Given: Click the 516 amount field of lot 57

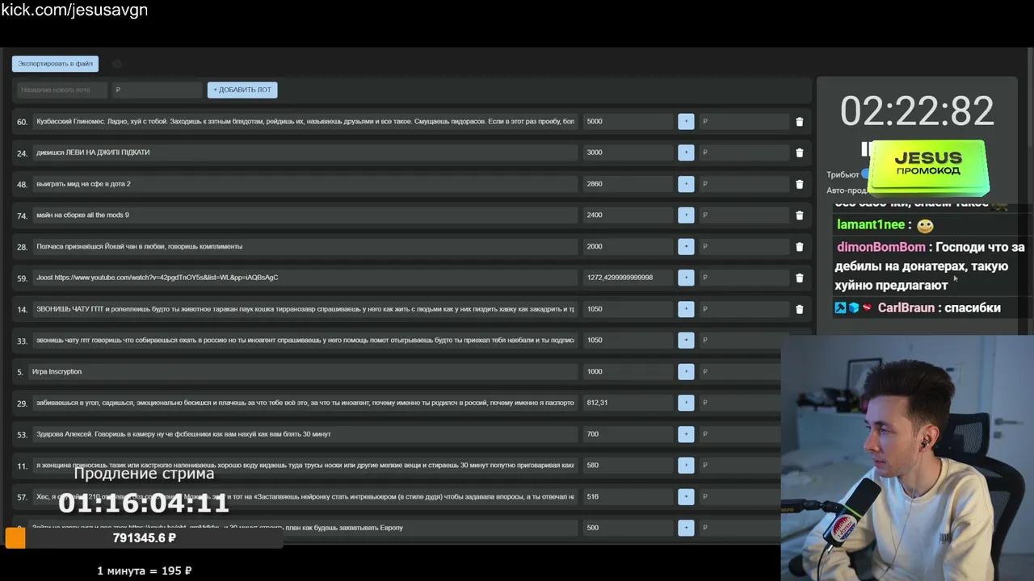Looking at the screenshot, I should 628,496.
